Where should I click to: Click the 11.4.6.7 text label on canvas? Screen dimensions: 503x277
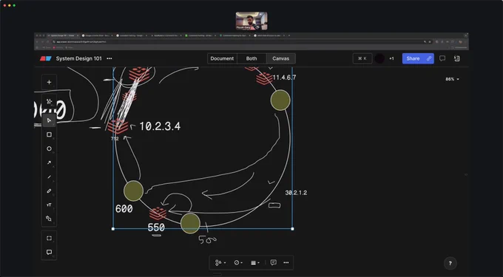coord(284,78)
